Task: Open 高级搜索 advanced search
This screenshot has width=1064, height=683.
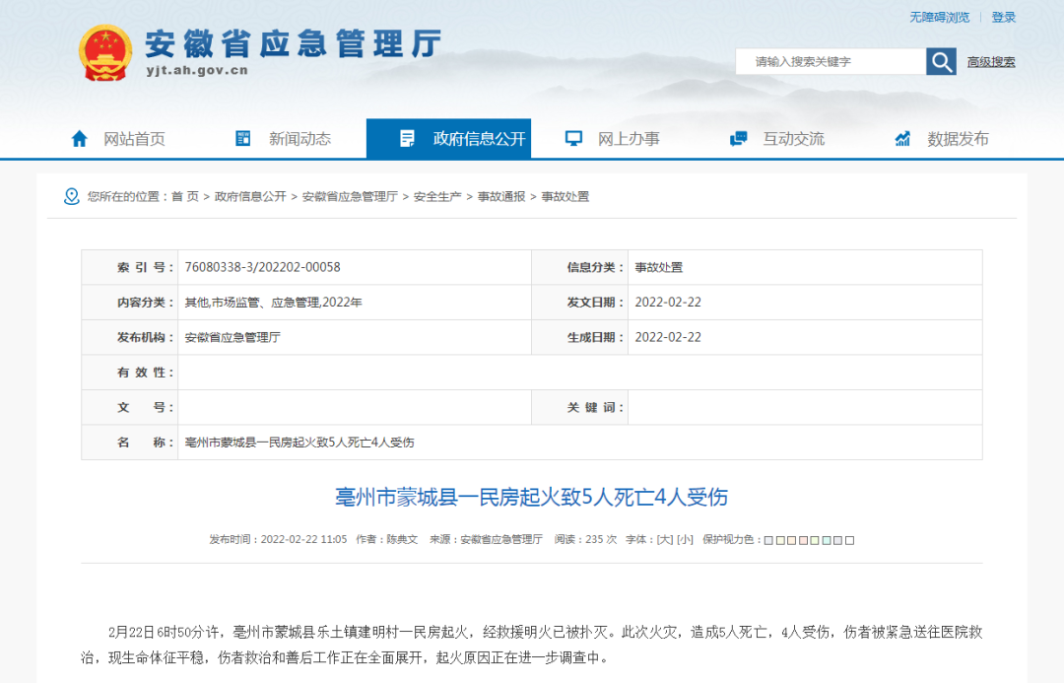Action: pyautogui.click(x=990, y=61)
